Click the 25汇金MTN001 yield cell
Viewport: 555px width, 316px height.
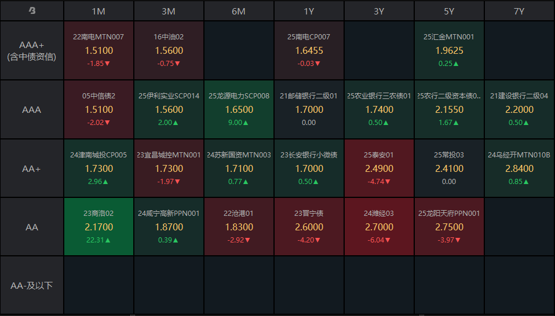point(449,50)
